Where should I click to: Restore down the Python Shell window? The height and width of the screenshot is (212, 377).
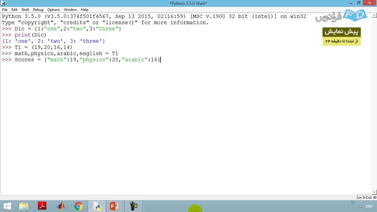click(358, 3)
